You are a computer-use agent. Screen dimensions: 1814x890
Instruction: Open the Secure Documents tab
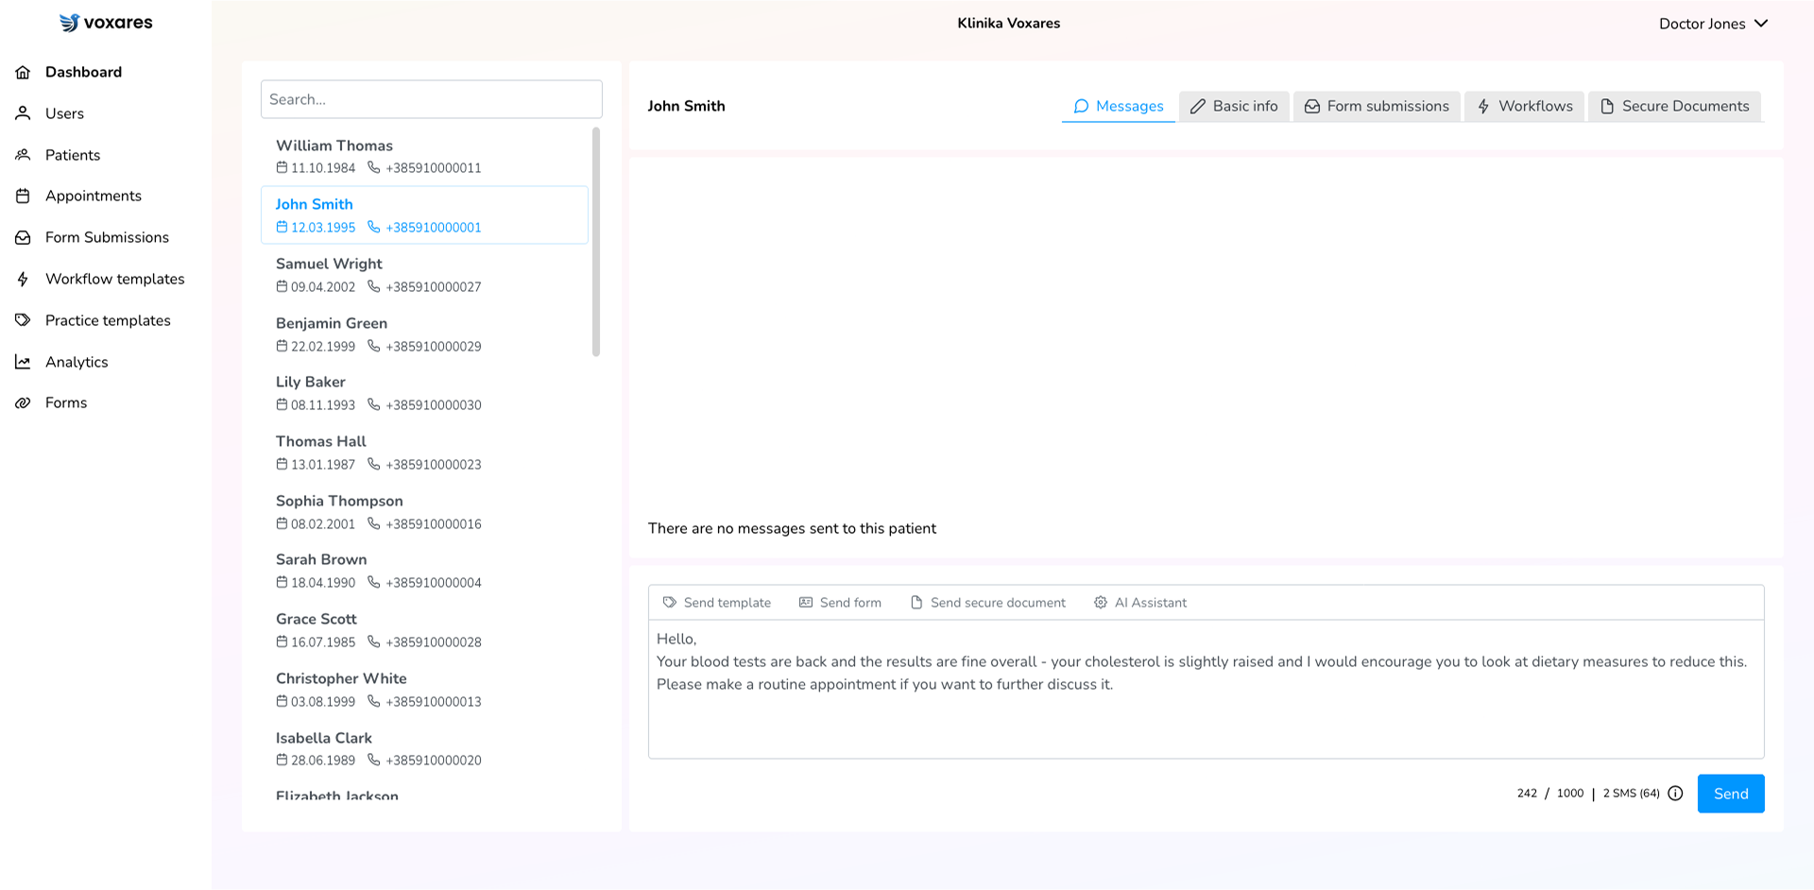pos(1674,106)
